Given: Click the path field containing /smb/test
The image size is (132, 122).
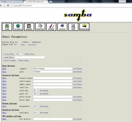Looking at the screenshot, I should (x=53, y=72).
